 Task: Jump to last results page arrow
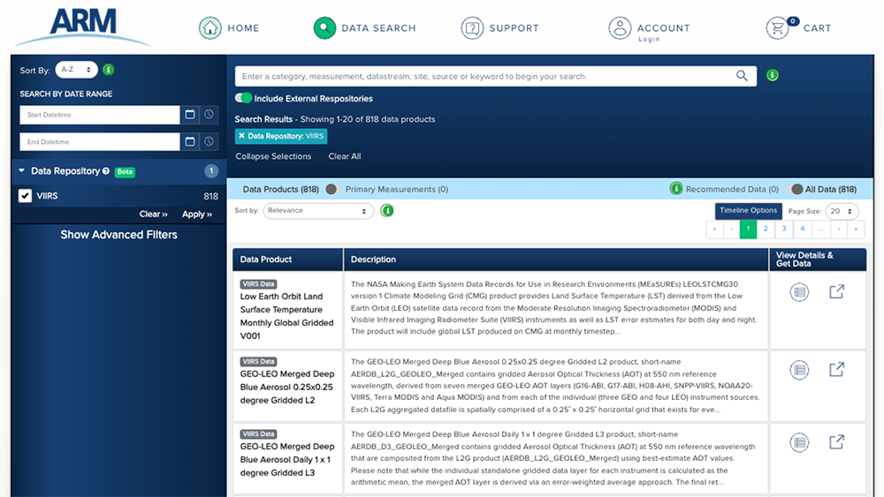click(x=856, y=229)
